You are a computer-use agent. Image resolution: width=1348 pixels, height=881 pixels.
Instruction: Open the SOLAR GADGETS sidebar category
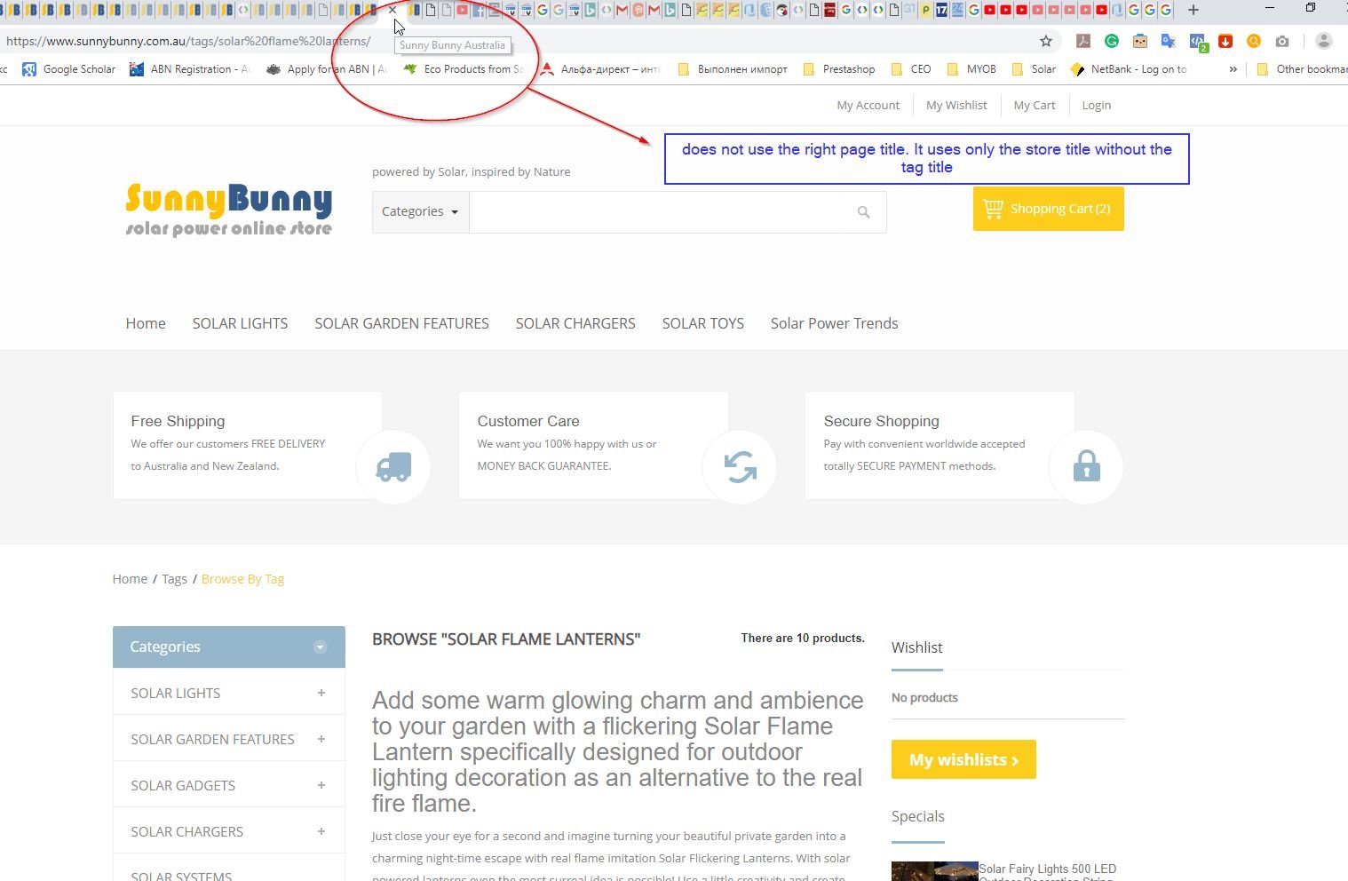183,785
